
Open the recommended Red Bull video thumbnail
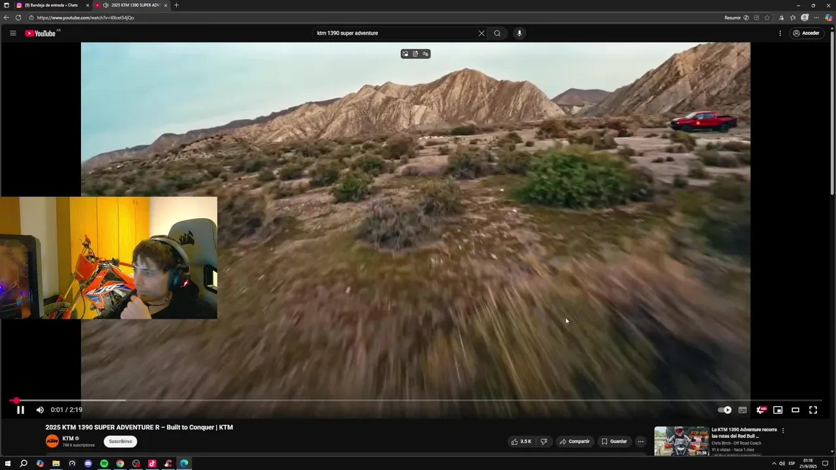pyautogui.click(x=681, y=441)
